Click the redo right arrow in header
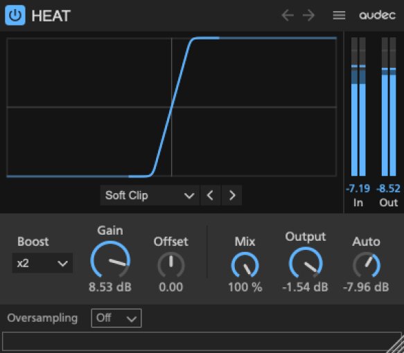Screen dimensions: 404x353 [x=308, y=15]
